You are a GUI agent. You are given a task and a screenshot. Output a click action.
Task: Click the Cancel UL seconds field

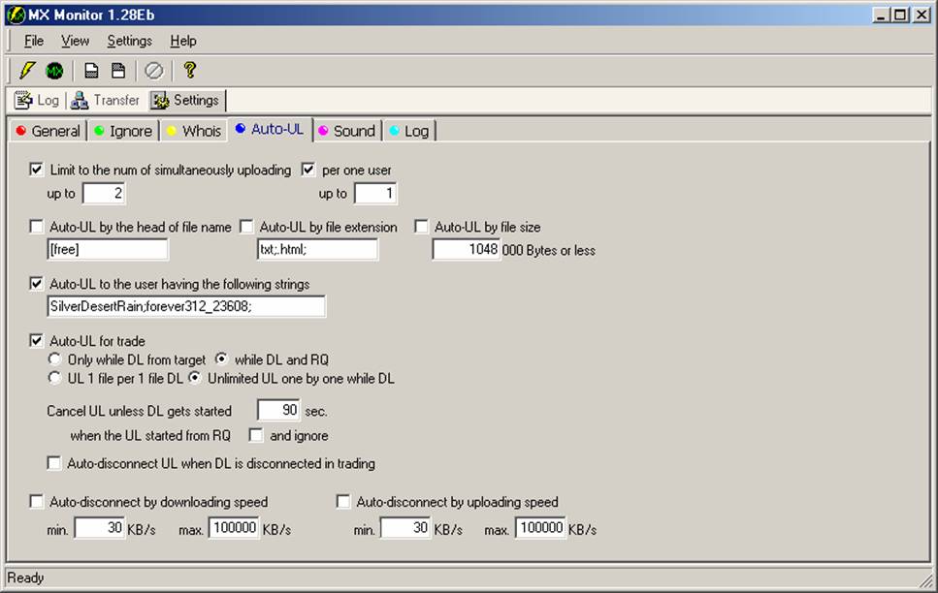278,411
